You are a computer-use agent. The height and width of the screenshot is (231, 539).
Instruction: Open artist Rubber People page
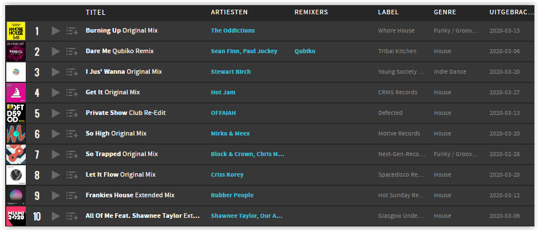click(232, 195)
